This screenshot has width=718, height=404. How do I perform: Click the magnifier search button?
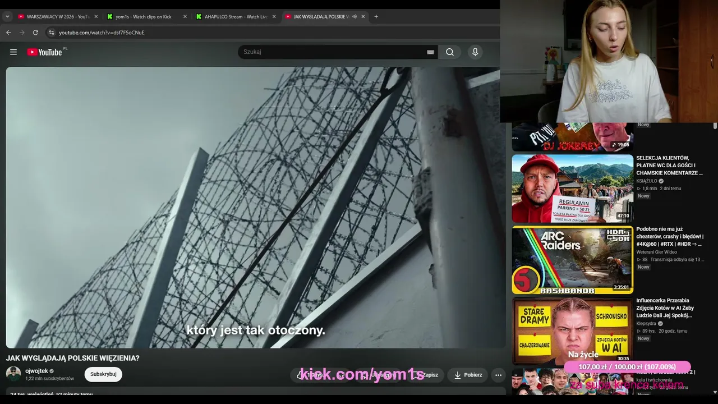(x=450, y=52)
